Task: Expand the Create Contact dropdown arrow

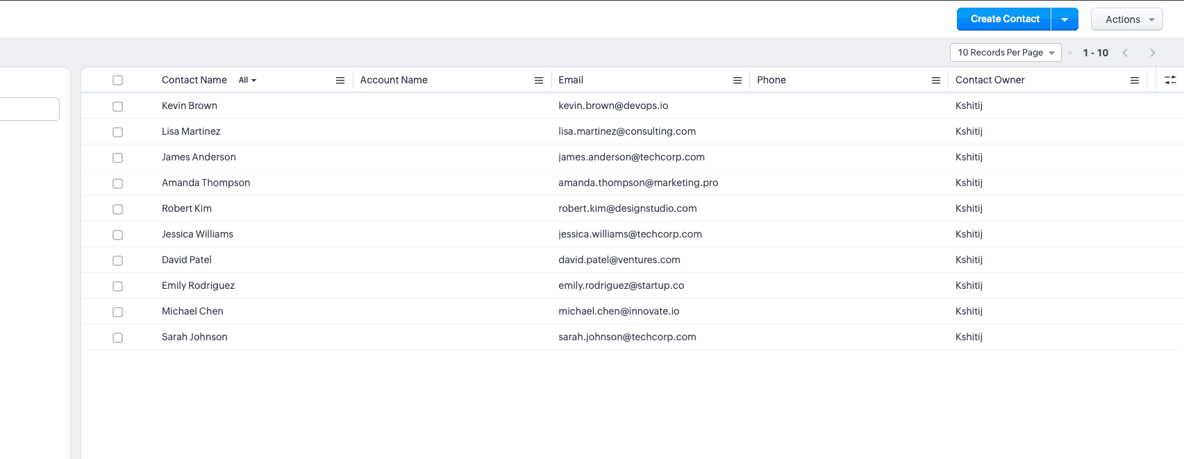Action: click(1065, 19)
